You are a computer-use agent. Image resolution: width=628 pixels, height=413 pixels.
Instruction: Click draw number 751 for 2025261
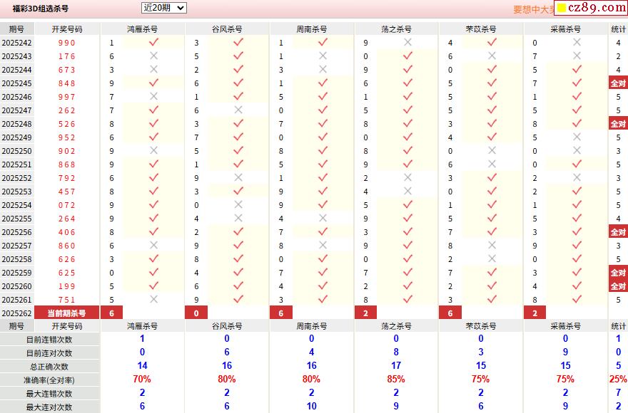[67, 300]
